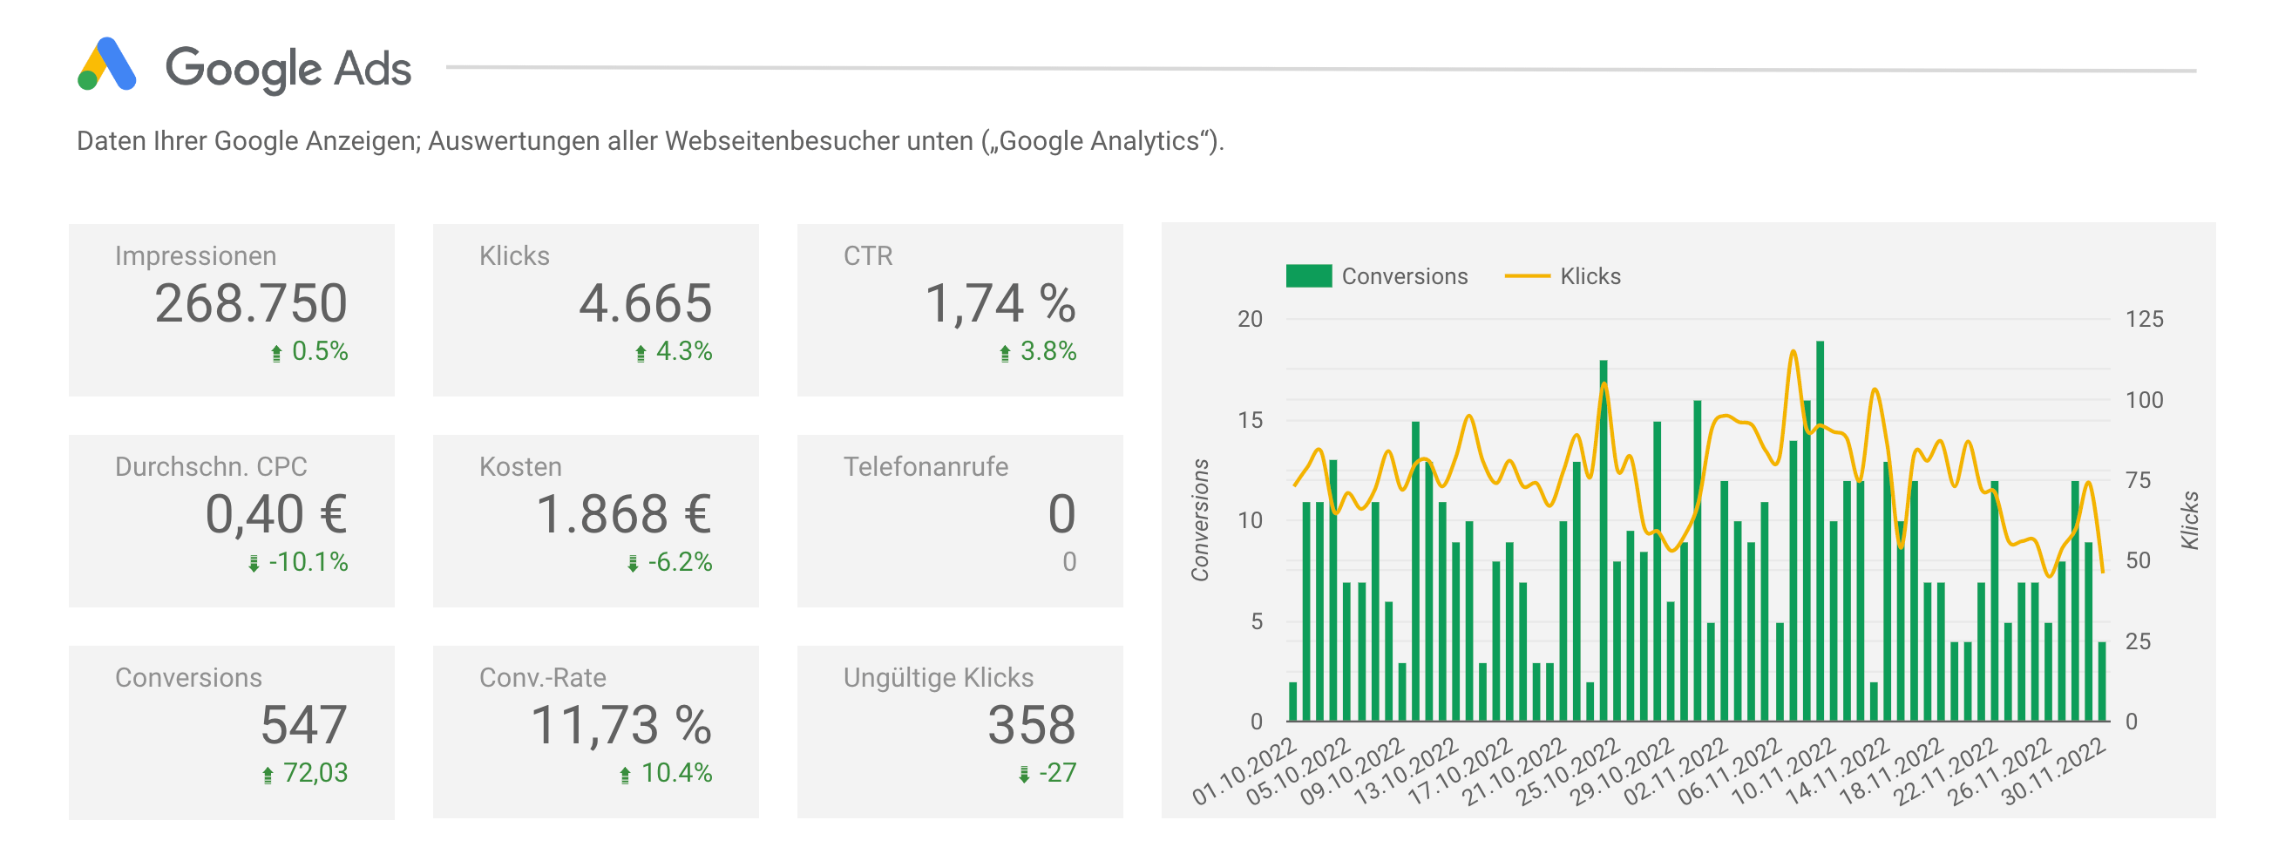Viewport: 2285px width, 861px height.
Task: Click the up arrow beside Conv.-Rate 10.4%
Action: pyautogui.click(x=625, y=775)
